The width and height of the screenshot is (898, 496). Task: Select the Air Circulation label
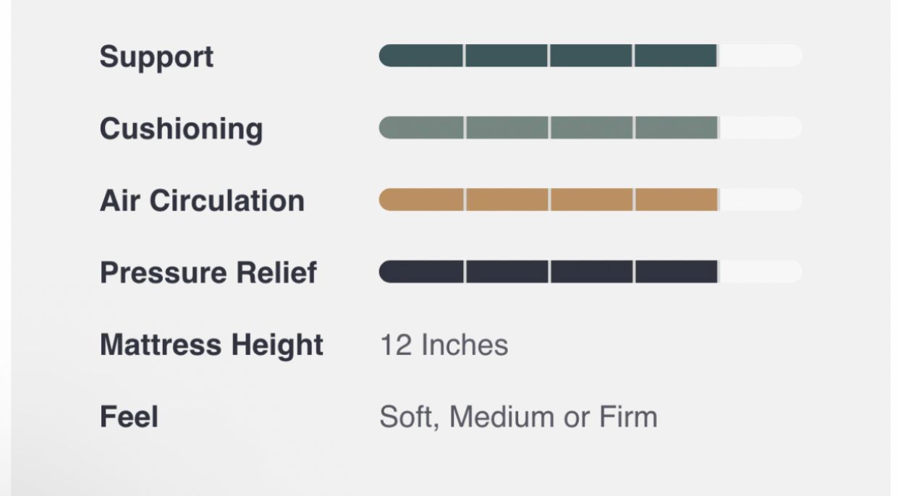click(x=202, y=200)
